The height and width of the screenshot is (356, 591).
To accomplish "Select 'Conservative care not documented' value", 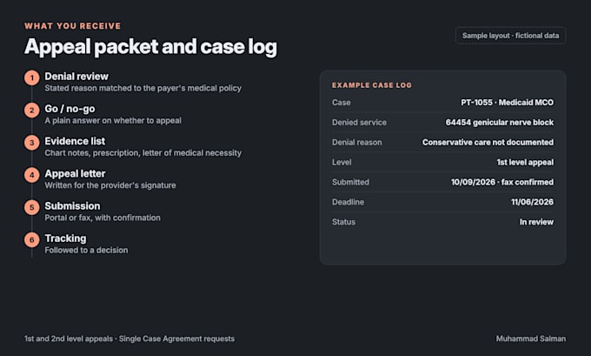I will (x=488, y=143).
